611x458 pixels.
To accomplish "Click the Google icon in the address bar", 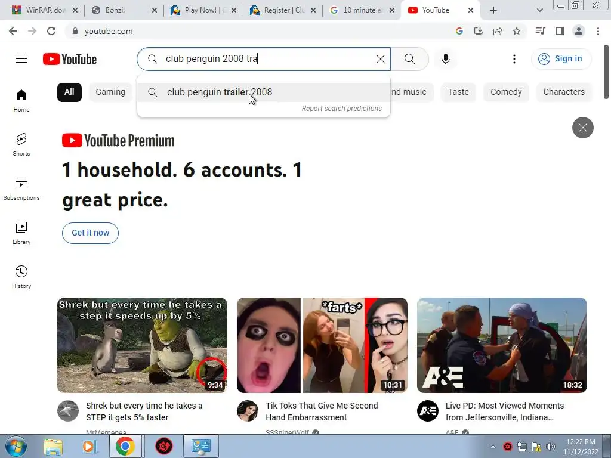I will click(459, 31).
